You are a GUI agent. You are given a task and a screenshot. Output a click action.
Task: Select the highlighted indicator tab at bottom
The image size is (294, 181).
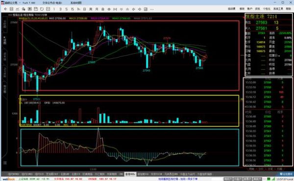click(130, 174)
